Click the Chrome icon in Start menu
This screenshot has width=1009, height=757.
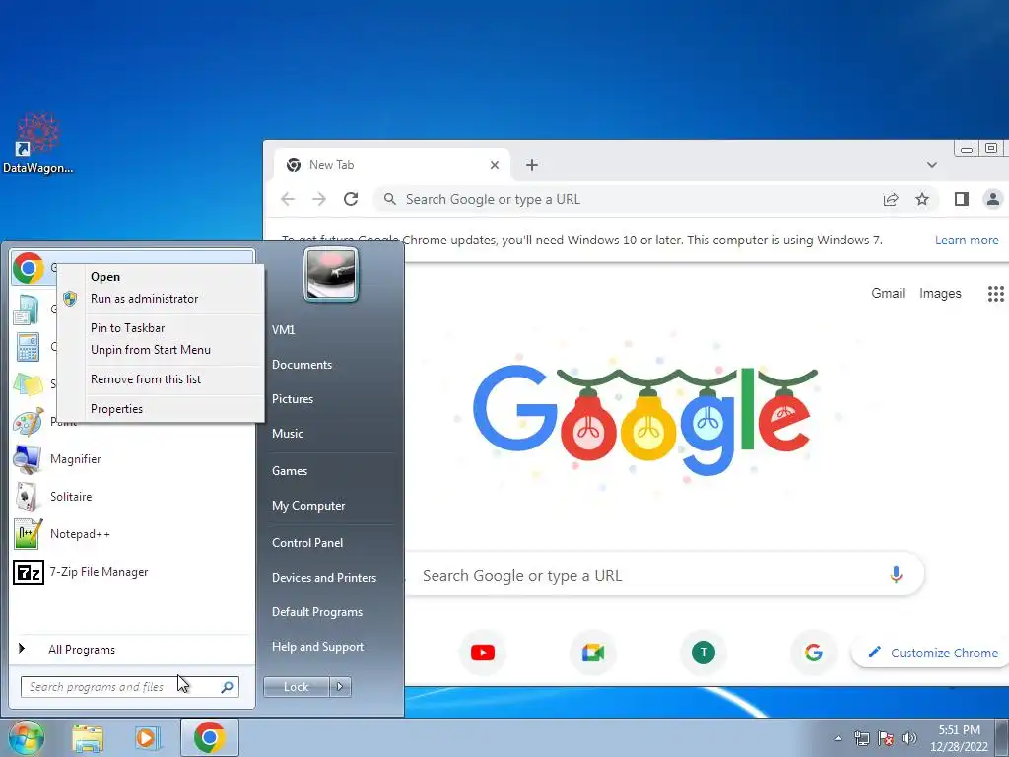28,268
